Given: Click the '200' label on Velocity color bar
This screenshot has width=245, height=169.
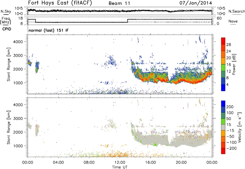Looking at the screenshot, I should pyautogui.click(x=230, y=107).
